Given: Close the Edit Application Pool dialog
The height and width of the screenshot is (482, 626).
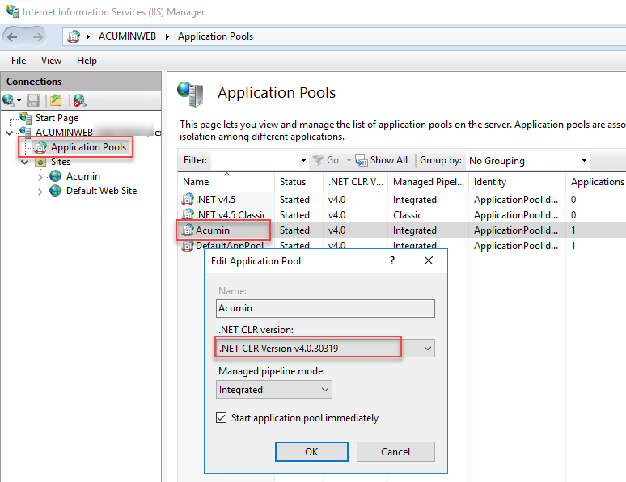Looking at the screenshot, I should tap(429, 260).
